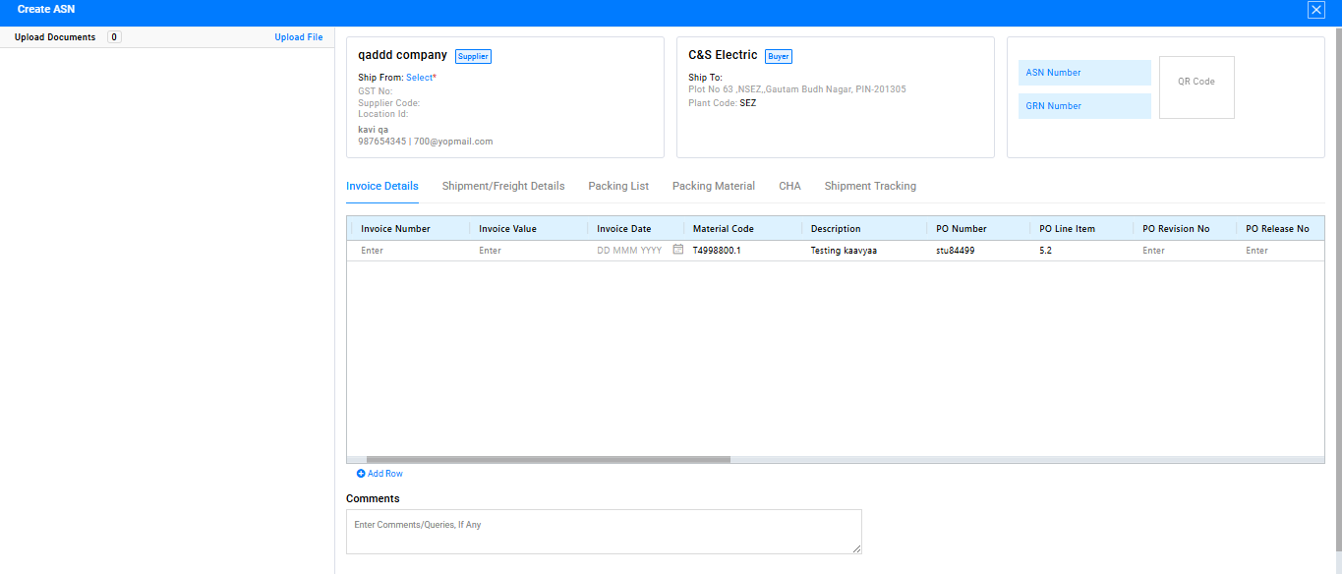Viewport: 1342px width, 574px height.
Task: Click the calendar icon in Invoice Date
Action: click(x=677, y=250)
